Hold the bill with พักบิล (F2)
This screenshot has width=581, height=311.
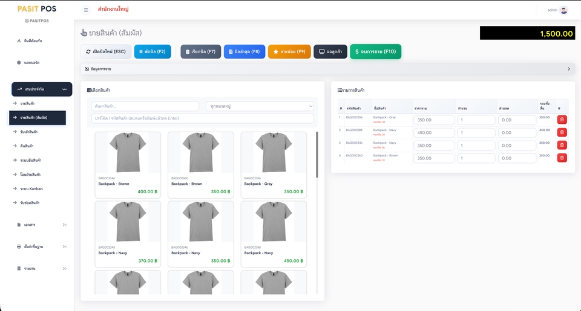click(153, 51)
